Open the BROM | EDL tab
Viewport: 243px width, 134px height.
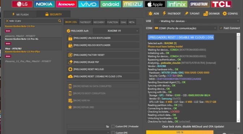71,22
